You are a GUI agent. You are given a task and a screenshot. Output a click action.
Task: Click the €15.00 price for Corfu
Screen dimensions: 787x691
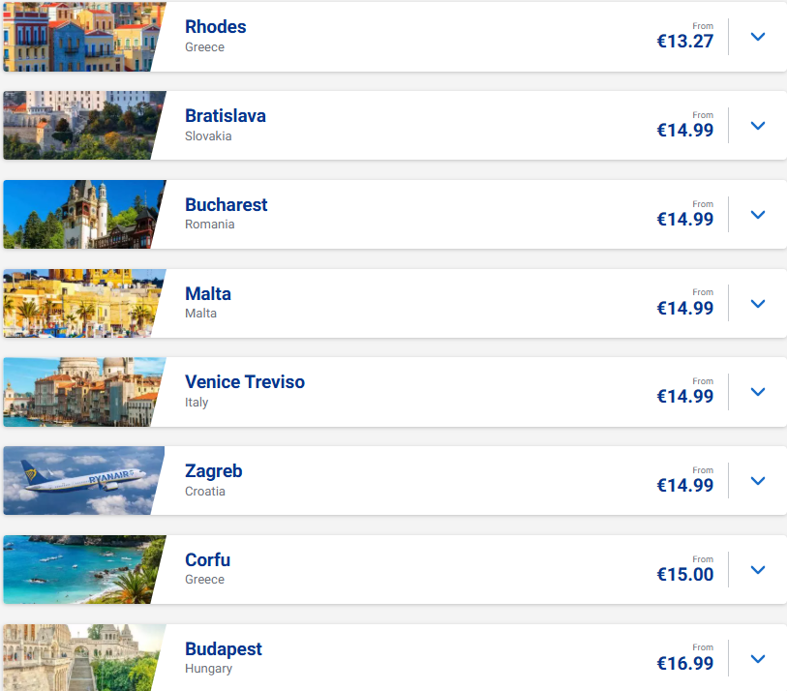(685, 574)
